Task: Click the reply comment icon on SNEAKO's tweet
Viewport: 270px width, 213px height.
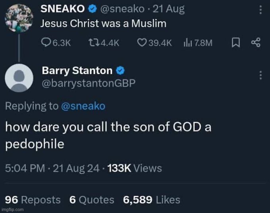Action: pyautogui.click(x=46, y=42)
